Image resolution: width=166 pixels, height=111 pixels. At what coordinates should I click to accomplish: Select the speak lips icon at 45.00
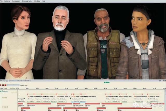click(x=107, y=96)
